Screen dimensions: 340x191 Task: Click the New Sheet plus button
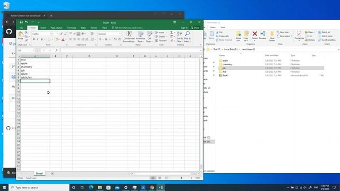pos(53,173)
